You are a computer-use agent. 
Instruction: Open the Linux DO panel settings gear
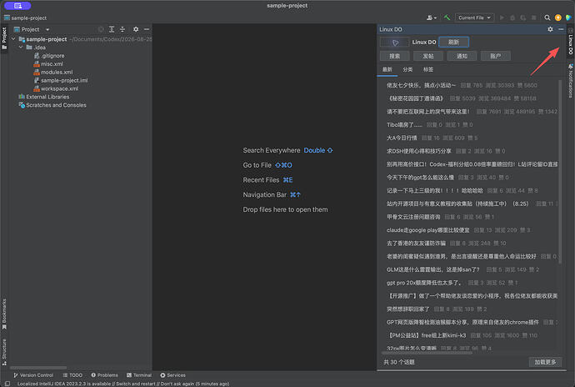pyautogui.click(x=550, y=29)
